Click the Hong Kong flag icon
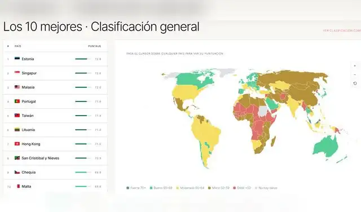 click(17, 144)
